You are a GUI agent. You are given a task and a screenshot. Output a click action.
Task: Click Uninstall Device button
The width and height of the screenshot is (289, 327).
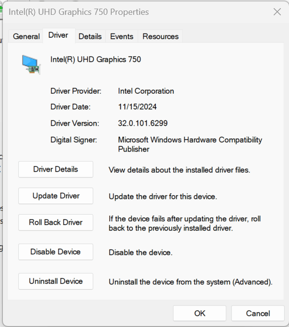56,281
